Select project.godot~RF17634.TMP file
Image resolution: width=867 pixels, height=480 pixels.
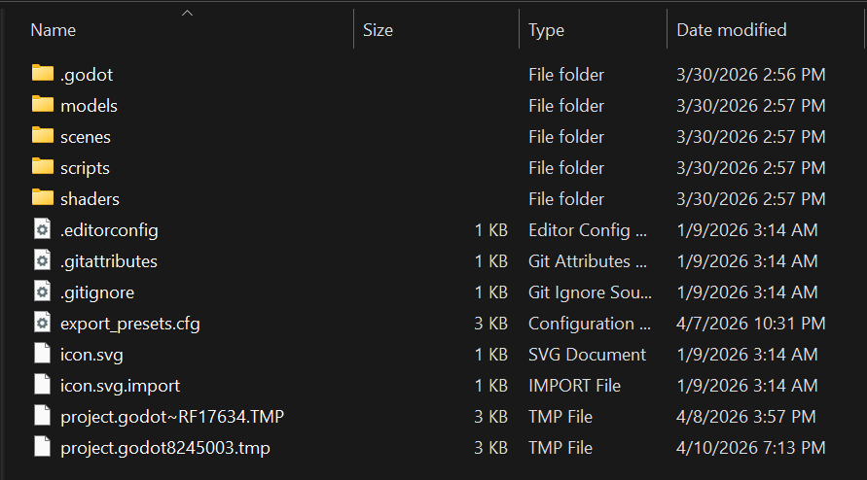click(172, 417)
